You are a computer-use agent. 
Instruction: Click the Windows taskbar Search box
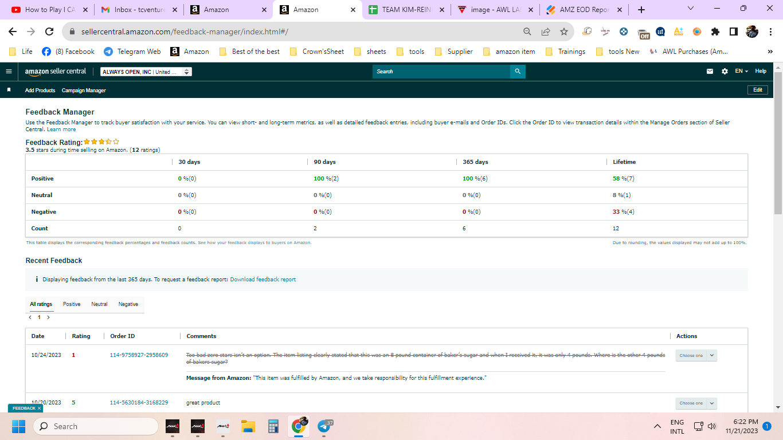pos(96,426)
